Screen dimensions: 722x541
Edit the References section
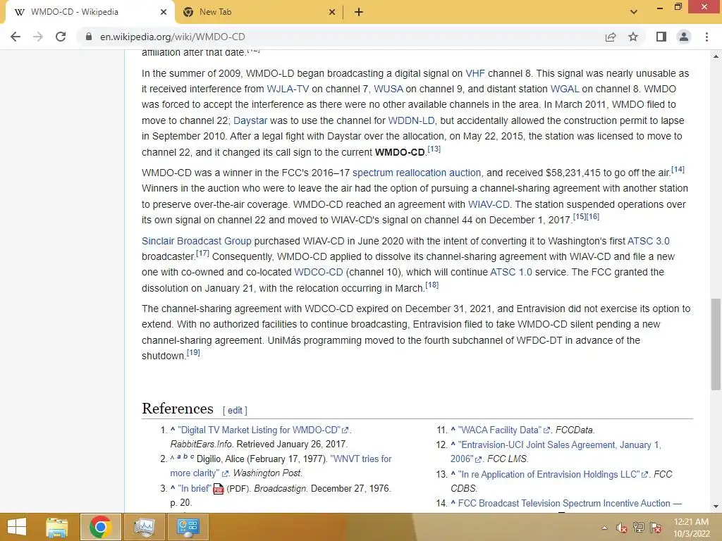(235, 411)
